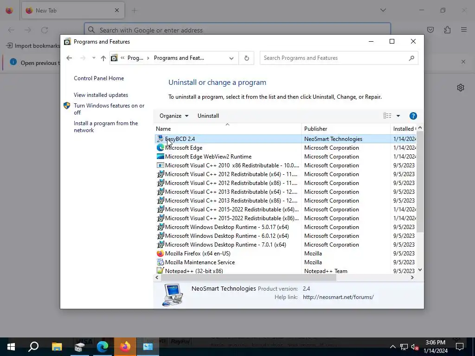Open a new Firefox tab

(134, 11)
